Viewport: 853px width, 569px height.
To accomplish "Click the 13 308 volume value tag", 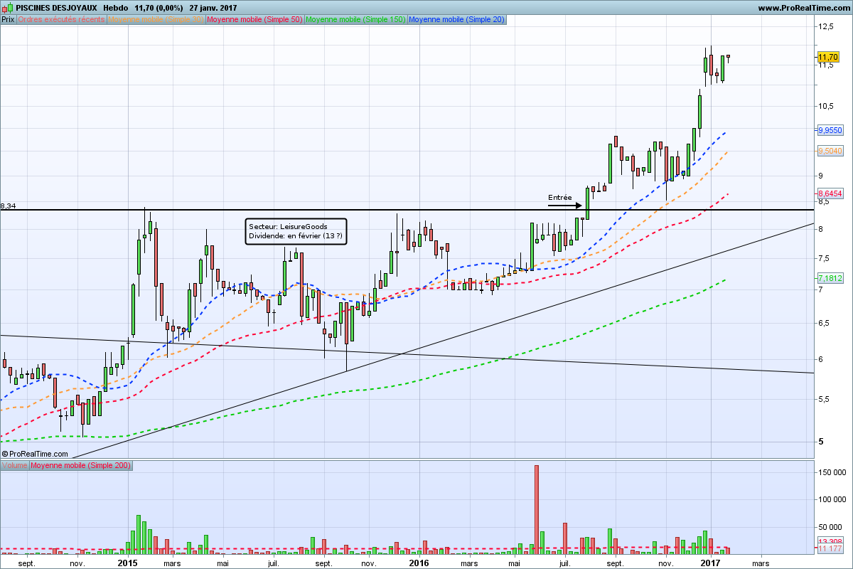I will [x=830, y=541].
